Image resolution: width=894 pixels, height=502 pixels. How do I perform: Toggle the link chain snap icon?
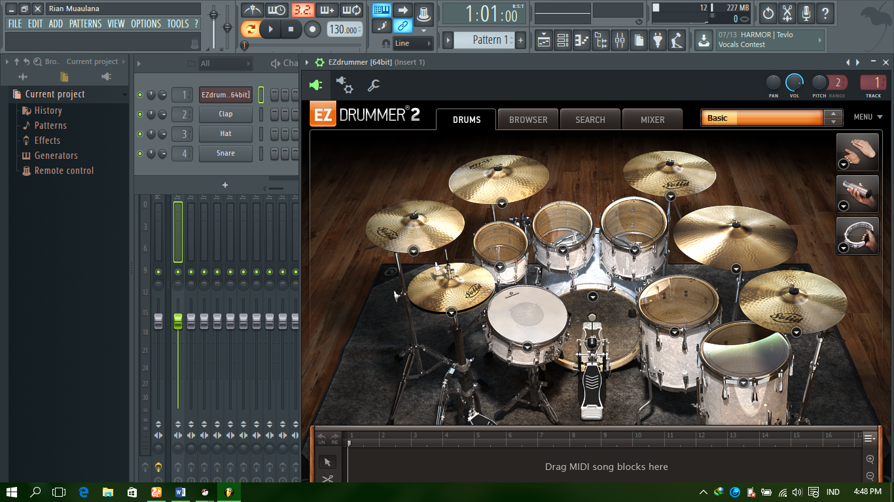click(403, 26)
